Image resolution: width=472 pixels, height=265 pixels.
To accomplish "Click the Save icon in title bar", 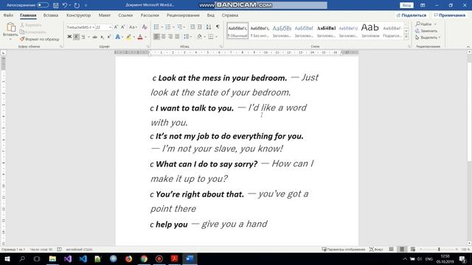I will click(x=56, y=5).
